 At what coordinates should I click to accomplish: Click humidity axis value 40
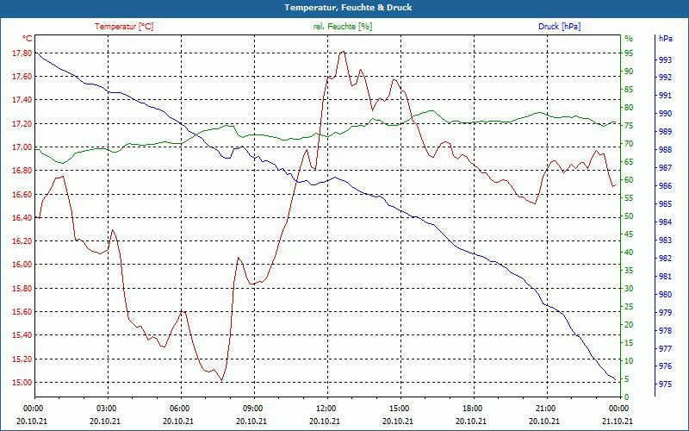pos(629,252)
